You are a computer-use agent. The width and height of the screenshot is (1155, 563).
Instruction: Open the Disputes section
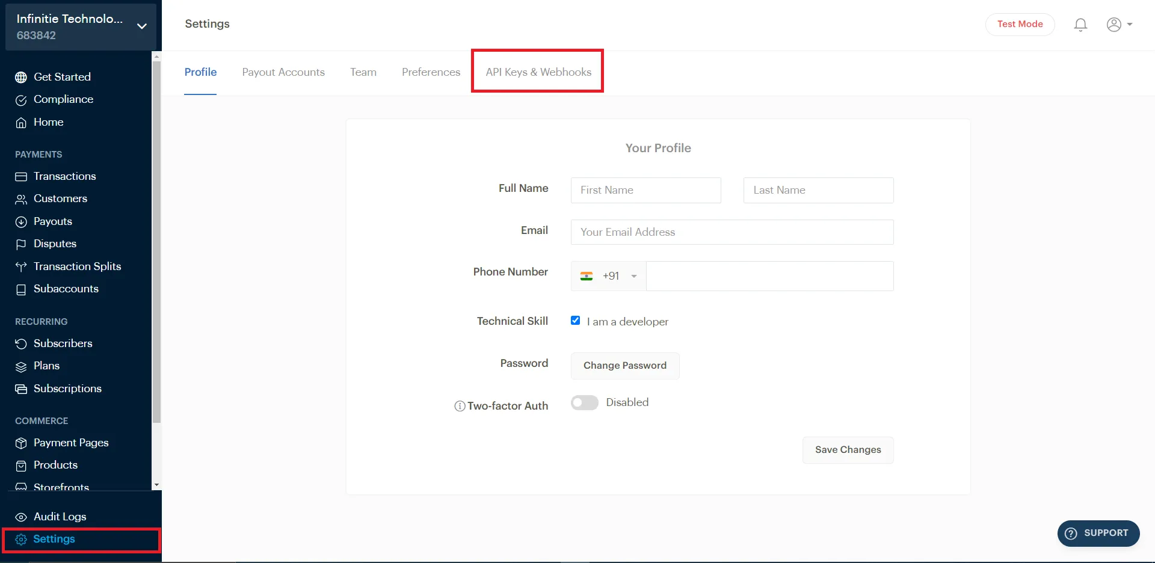click(55, 244)
